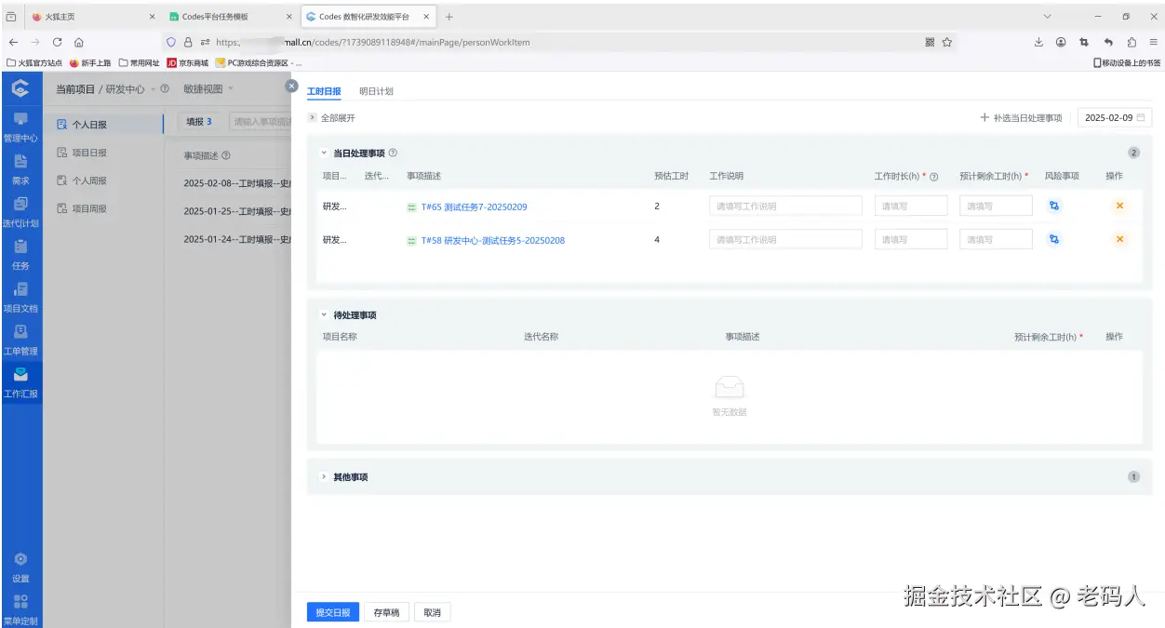Click risk item icon for T#65 row
Viewport: 1165px width, 628px height.
point(1053,206)
